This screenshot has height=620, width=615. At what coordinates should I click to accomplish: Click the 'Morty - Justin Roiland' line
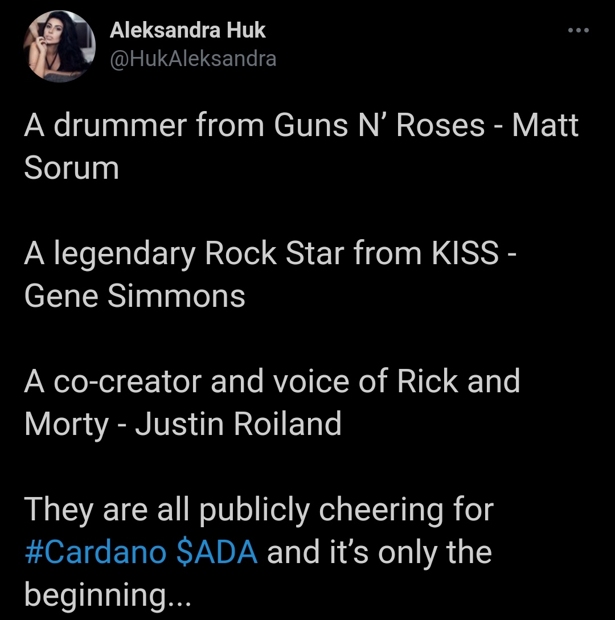(183, 424)
